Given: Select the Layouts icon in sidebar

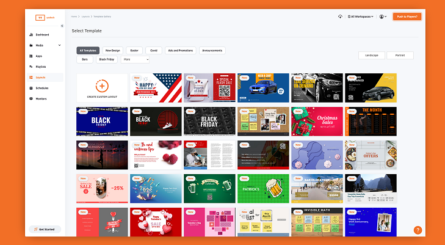Looking at the screenshot, I should [x=31, y=77].
